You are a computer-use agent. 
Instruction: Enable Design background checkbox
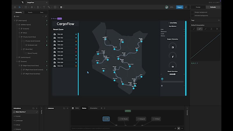[193, 12]
